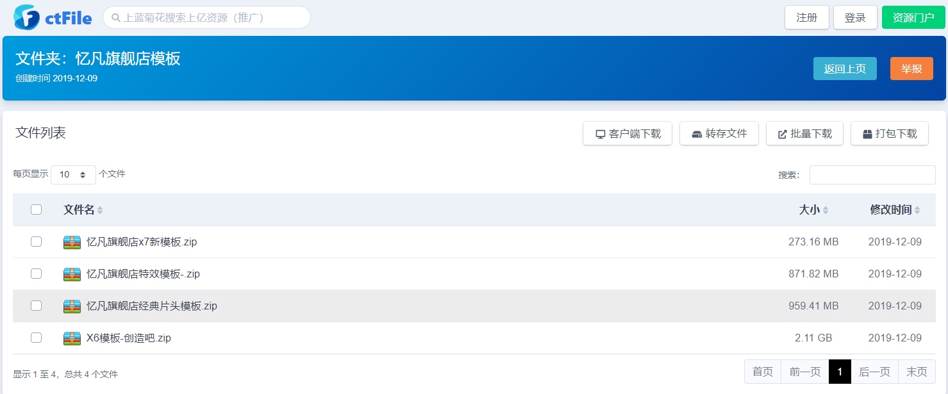Click zip icon for X6模板-创造吧.zip
The image size is (948, 394).
[72, 338]
